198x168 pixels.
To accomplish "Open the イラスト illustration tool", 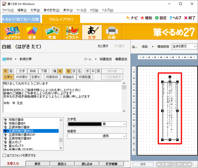I will pos(72,33).
